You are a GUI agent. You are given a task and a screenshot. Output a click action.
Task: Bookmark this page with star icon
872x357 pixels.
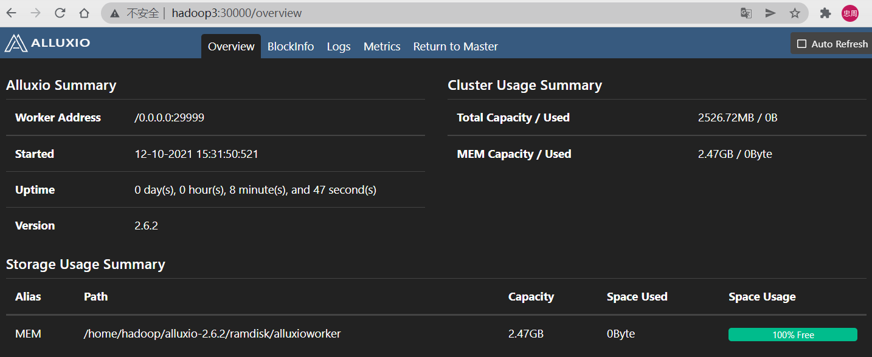pyautogui.click(x=795, y=13)
